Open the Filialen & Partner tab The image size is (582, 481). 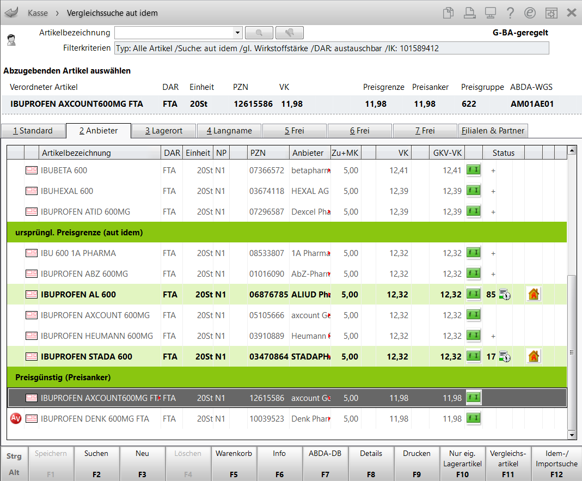[493, 131]
